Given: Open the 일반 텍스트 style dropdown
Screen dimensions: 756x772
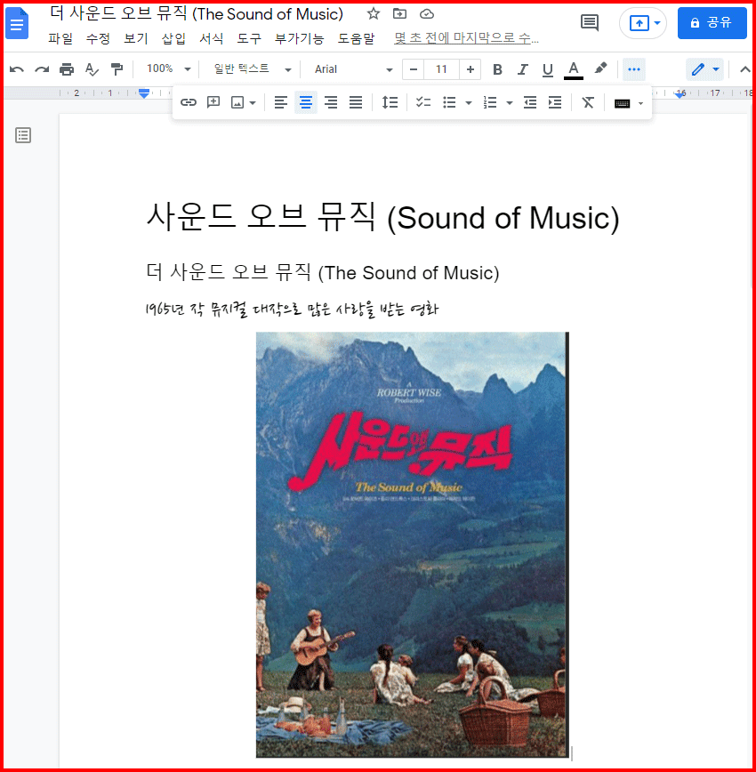Looking at the screenshot, I should point(252,69).
